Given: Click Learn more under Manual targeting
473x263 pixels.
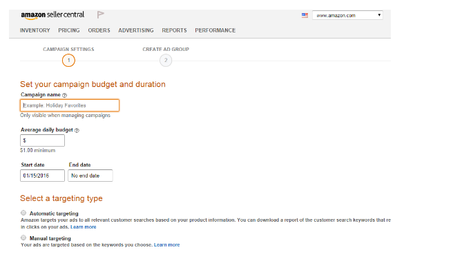Looking at the screenshot, I should [x=167, y=244].
